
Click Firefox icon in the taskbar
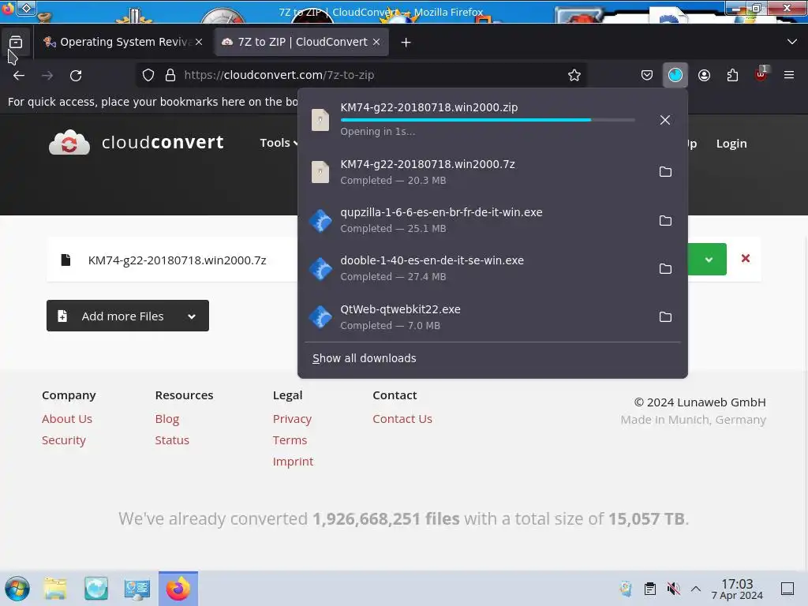[x=178, y=589]
